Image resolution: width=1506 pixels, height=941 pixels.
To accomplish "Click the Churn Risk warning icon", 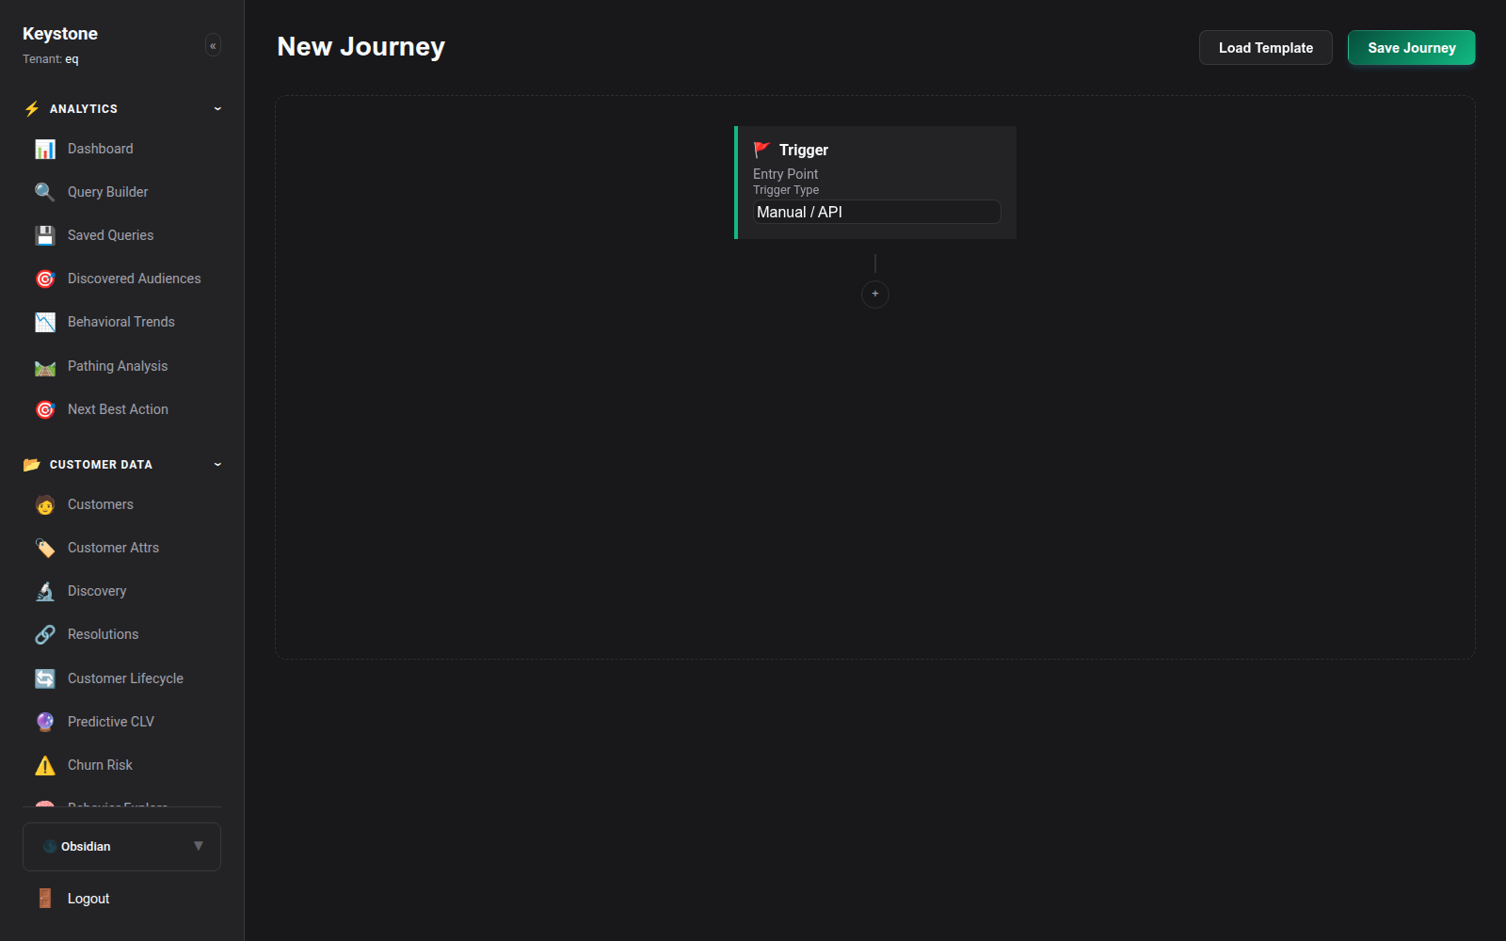I will (45, 765).
